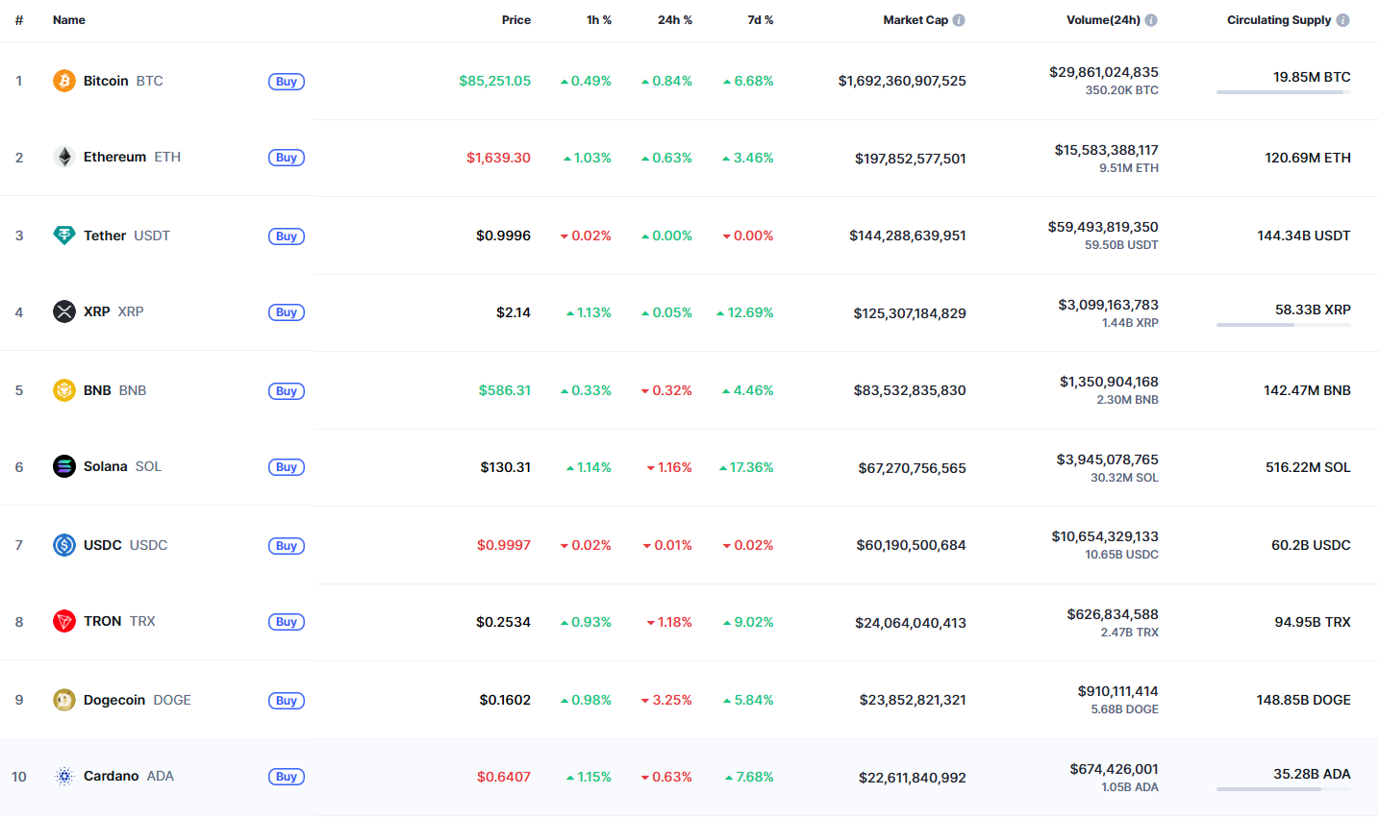Click the TRON coin logo

[x=64, y=621]
